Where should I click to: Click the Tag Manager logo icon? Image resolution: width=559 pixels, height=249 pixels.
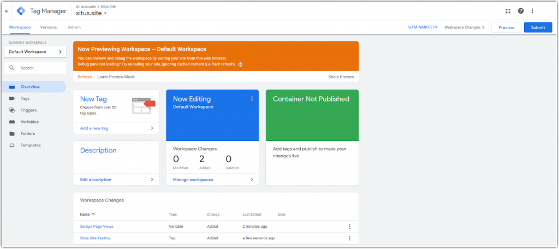click(x=21, y=11)
